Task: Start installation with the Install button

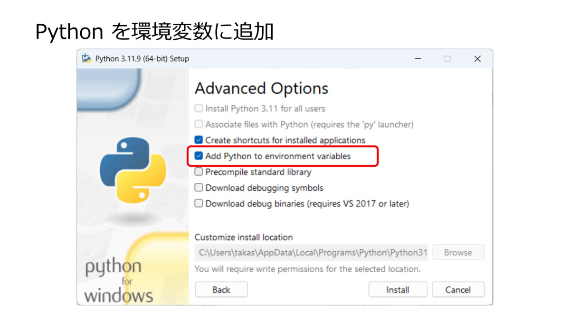Action: coord(398,290)
